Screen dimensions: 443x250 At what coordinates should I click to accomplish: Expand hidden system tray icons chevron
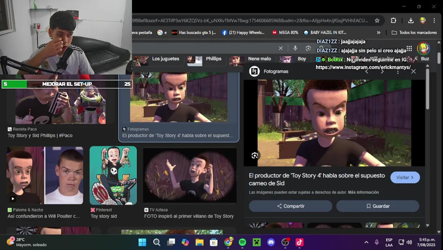point(366,242)
